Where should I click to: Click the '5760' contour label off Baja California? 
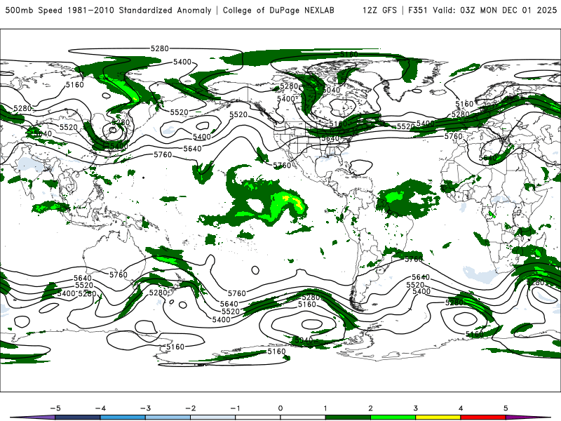pos(282,166)
